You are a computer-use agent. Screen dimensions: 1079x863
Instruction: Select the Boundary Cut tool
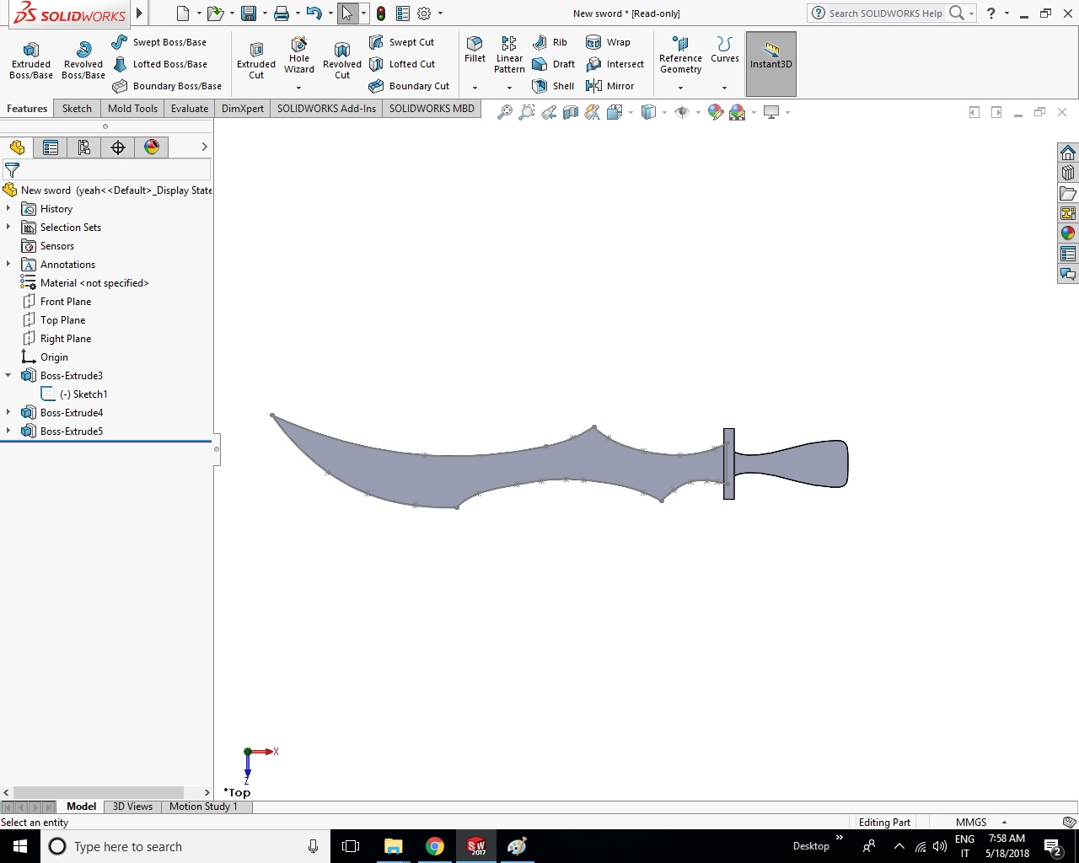410,86
